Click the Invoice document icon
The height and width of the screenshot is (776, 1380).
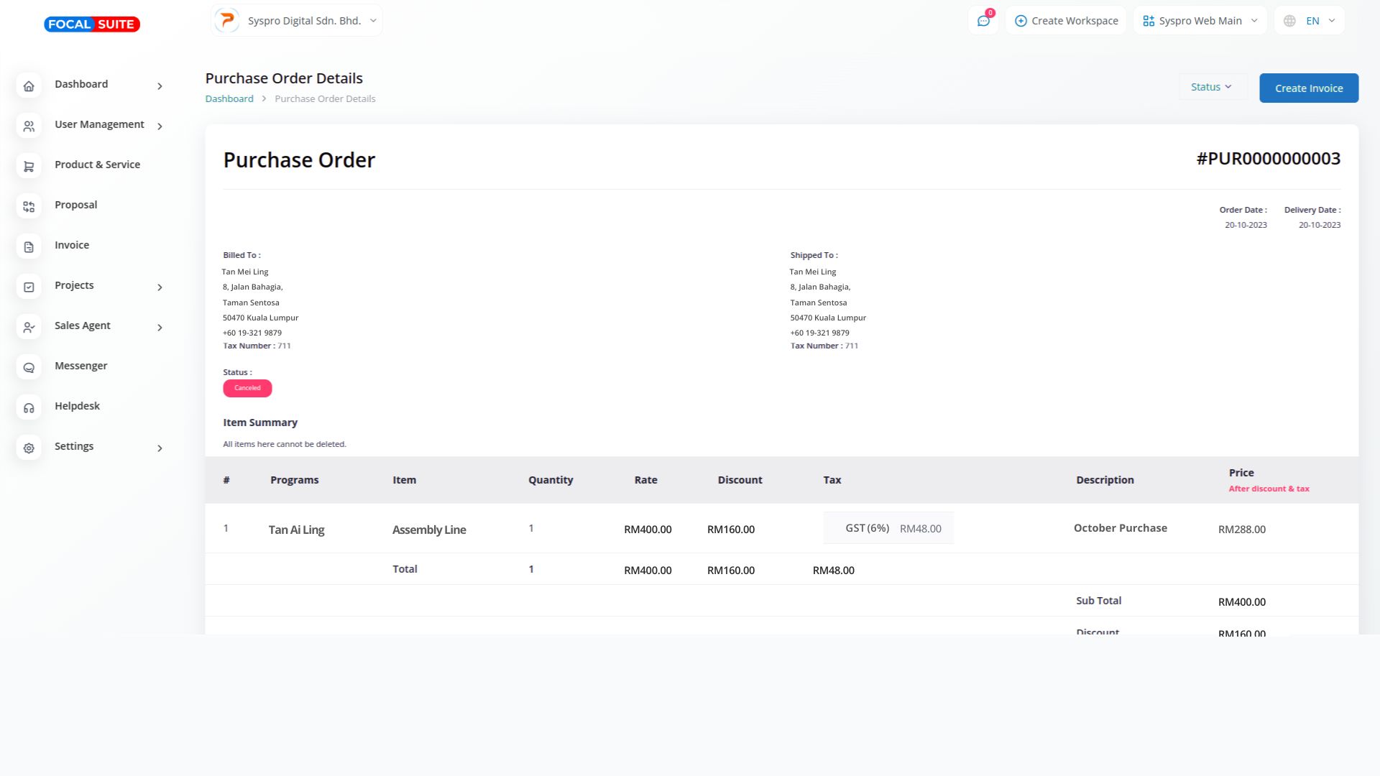[x=29, y=247]
